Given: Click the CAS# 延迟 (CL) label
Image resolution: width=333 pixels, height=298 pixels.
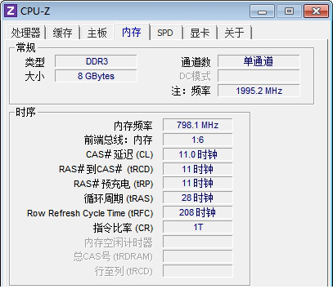Looking at the screenshot, I should click(x=119, y=154).
